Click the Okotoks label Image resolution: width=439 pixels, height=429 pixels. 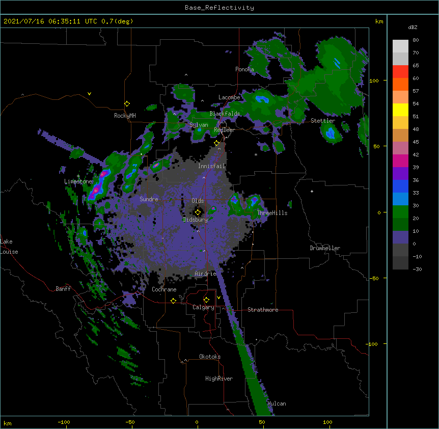tap(210, 357)
